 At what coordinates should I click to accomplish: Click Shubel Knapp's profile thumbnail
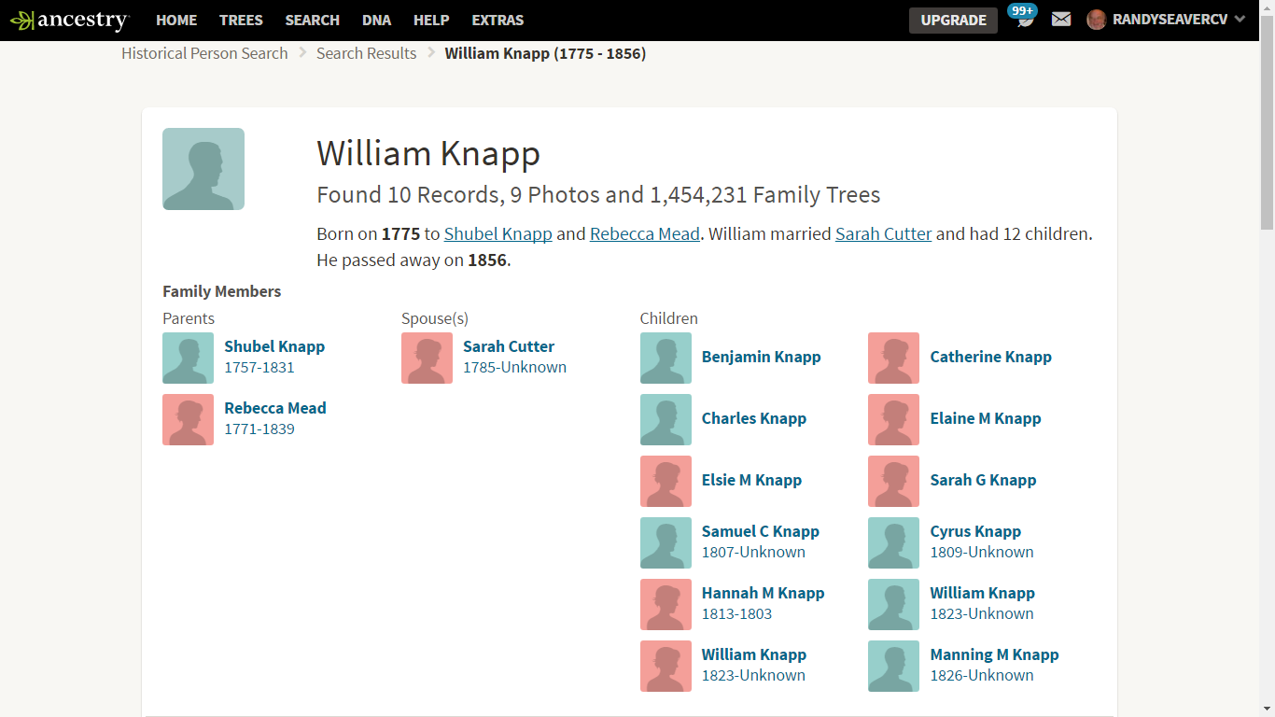188,358
